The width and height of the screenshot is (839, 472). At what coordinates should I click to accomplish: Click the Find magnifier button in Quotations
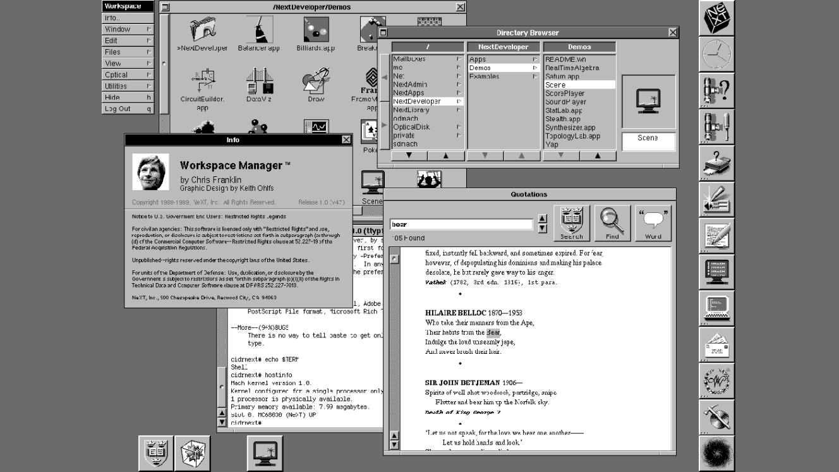pyautogui.click(x=612, y=223)
